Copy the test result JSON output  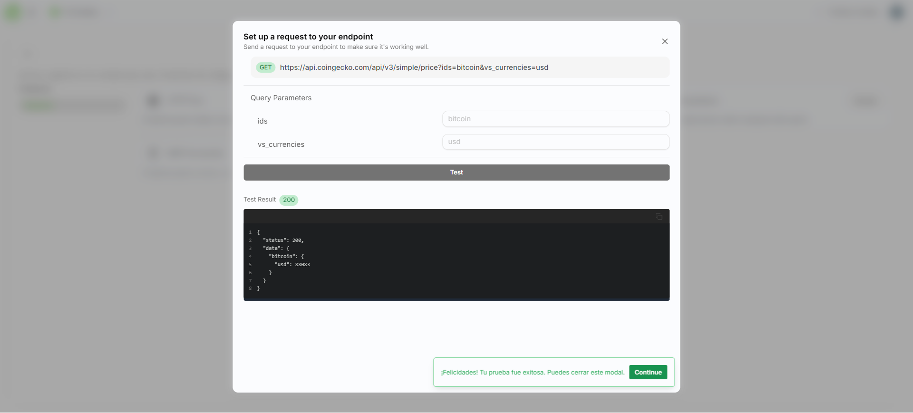(659, 217)
